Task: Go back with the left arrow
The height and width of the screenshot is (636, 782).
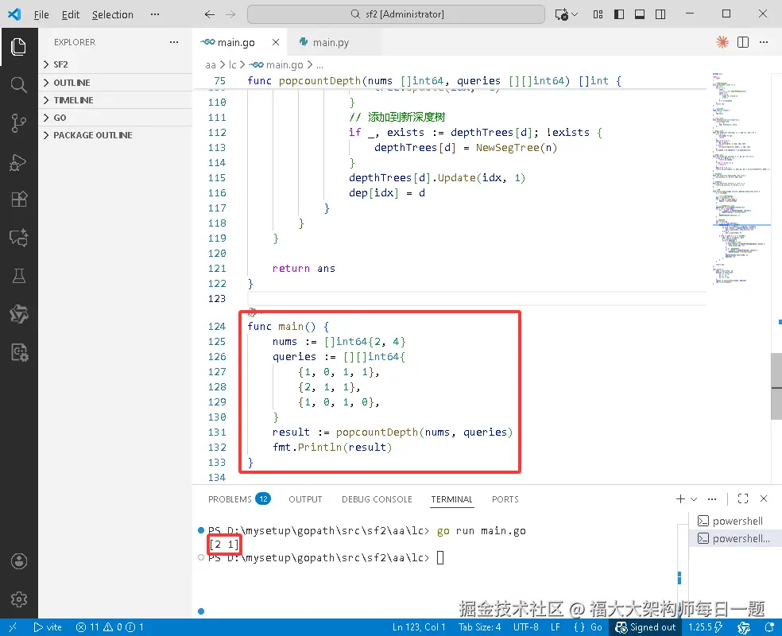Action: 210,14
